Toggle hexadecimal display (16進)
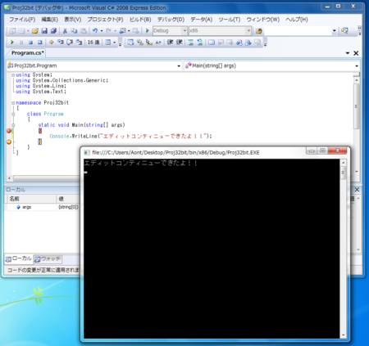369x346 pixels. pos(93,43)
